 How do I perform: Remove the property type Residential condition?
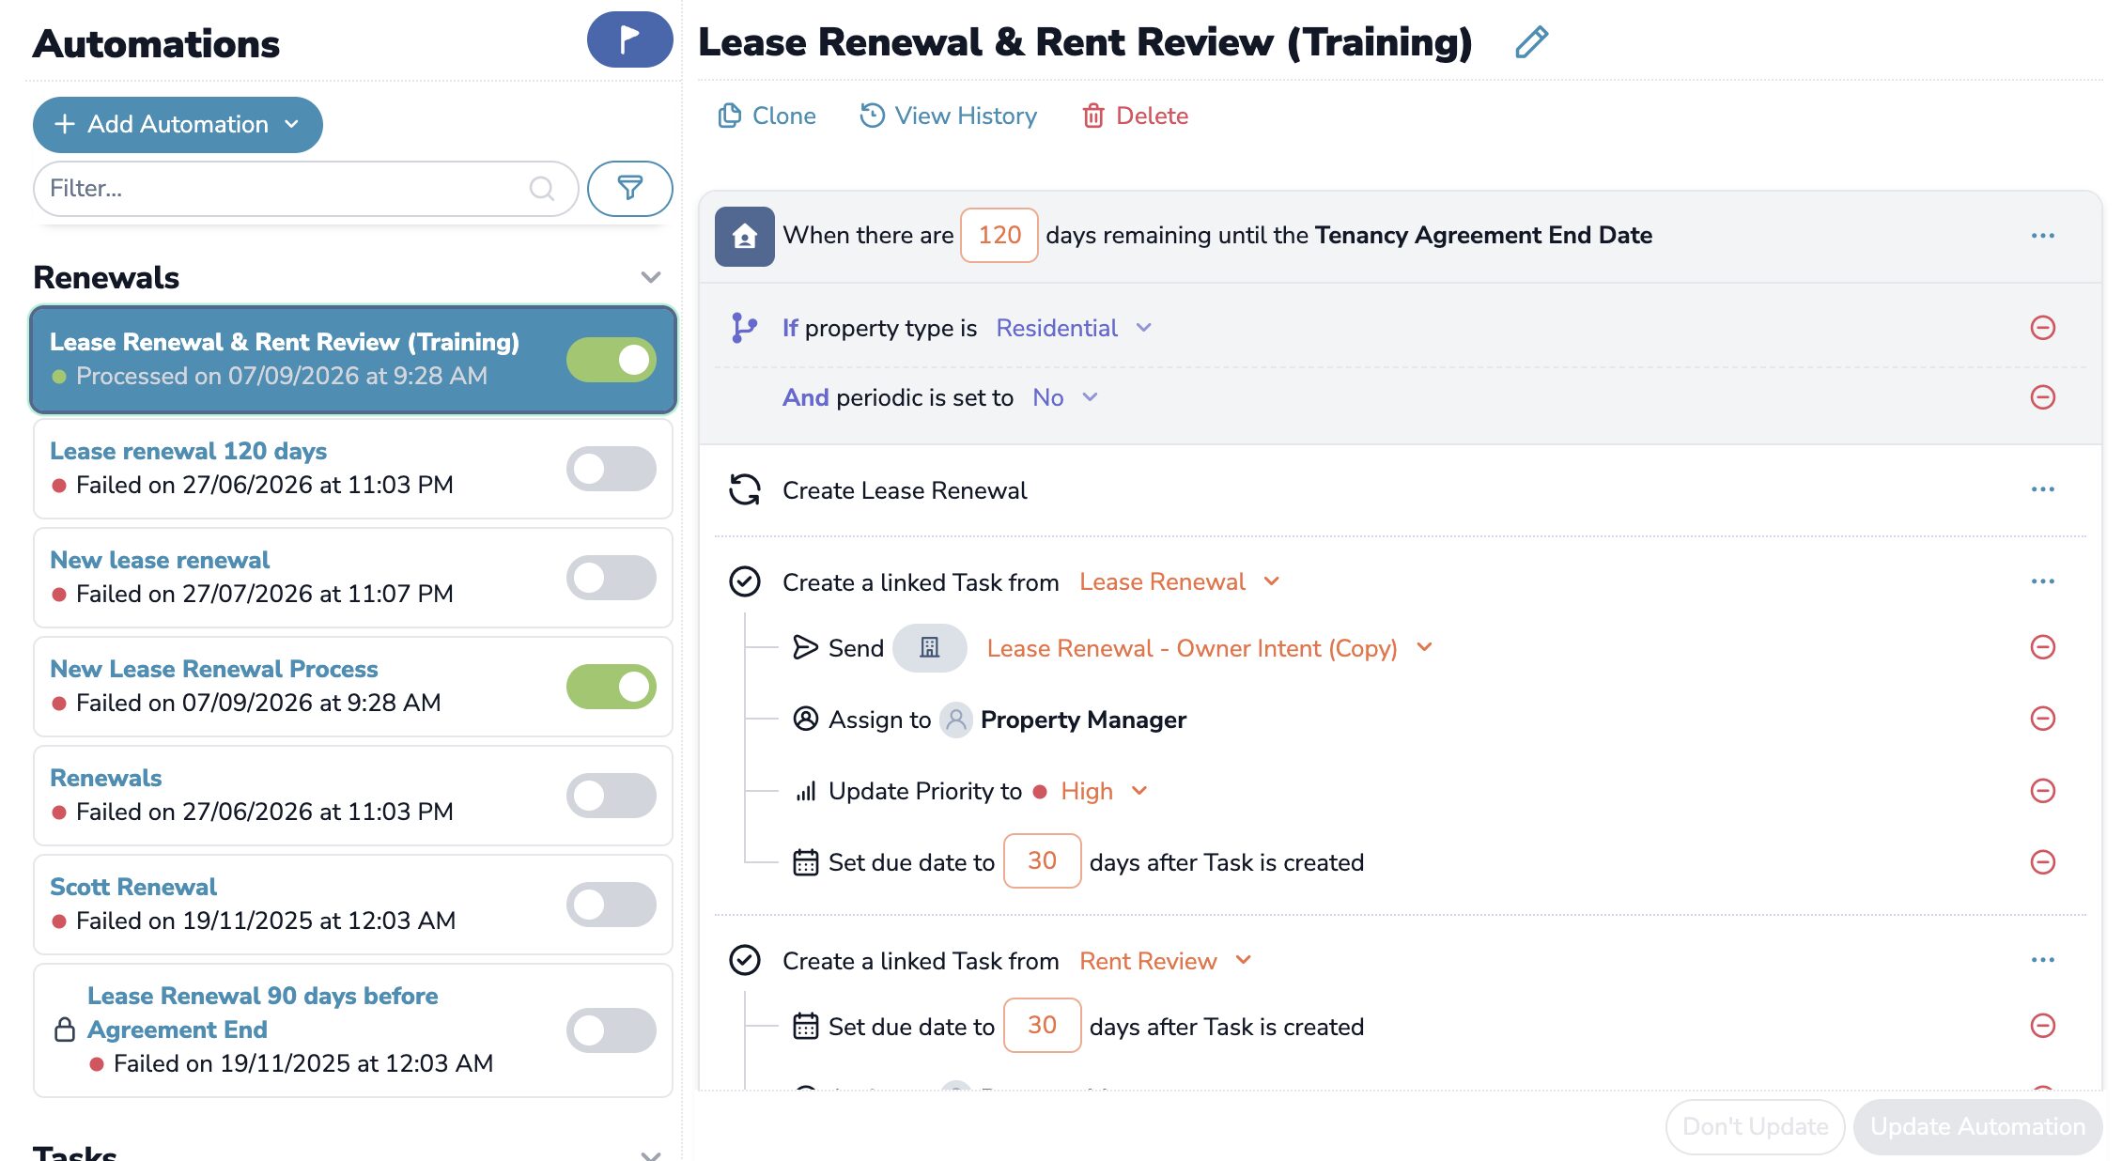click(x=2042, y=328)
